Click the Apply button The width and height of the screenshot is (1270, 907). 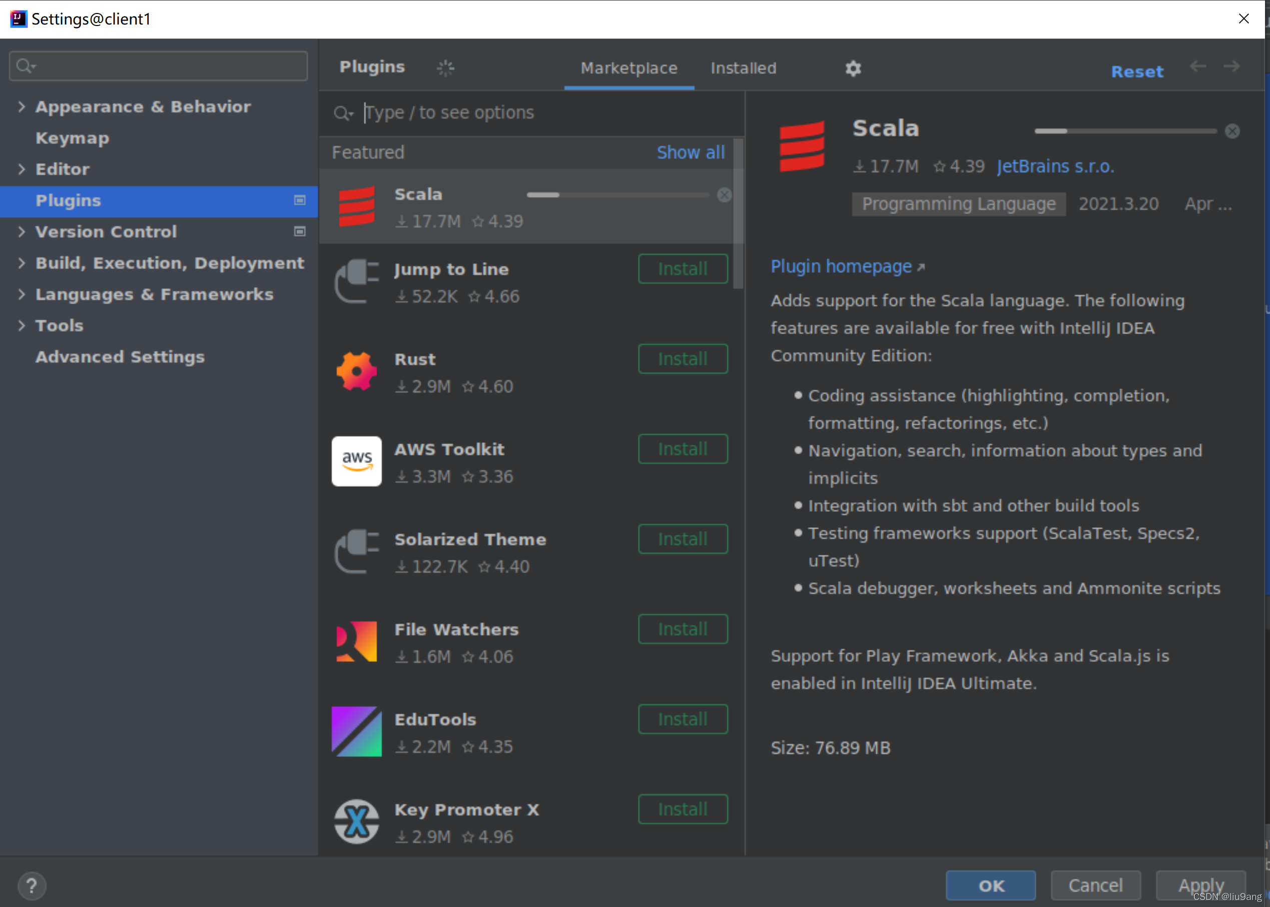coord(1201,885)
